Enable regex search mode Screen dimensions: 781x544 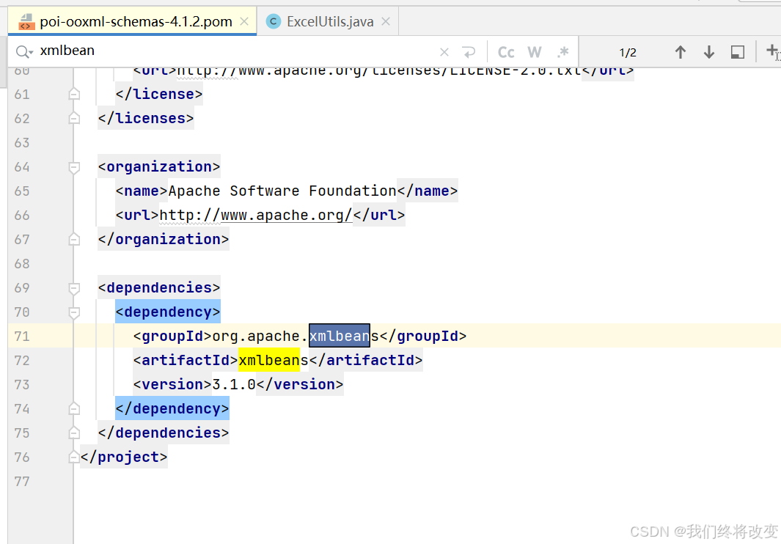click(562, 51)
